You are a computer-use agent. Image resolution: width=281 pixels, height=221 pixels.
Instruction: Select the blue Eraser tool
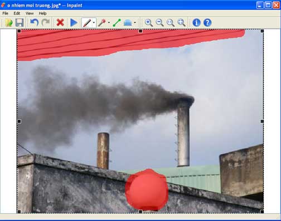pos(128,23)
